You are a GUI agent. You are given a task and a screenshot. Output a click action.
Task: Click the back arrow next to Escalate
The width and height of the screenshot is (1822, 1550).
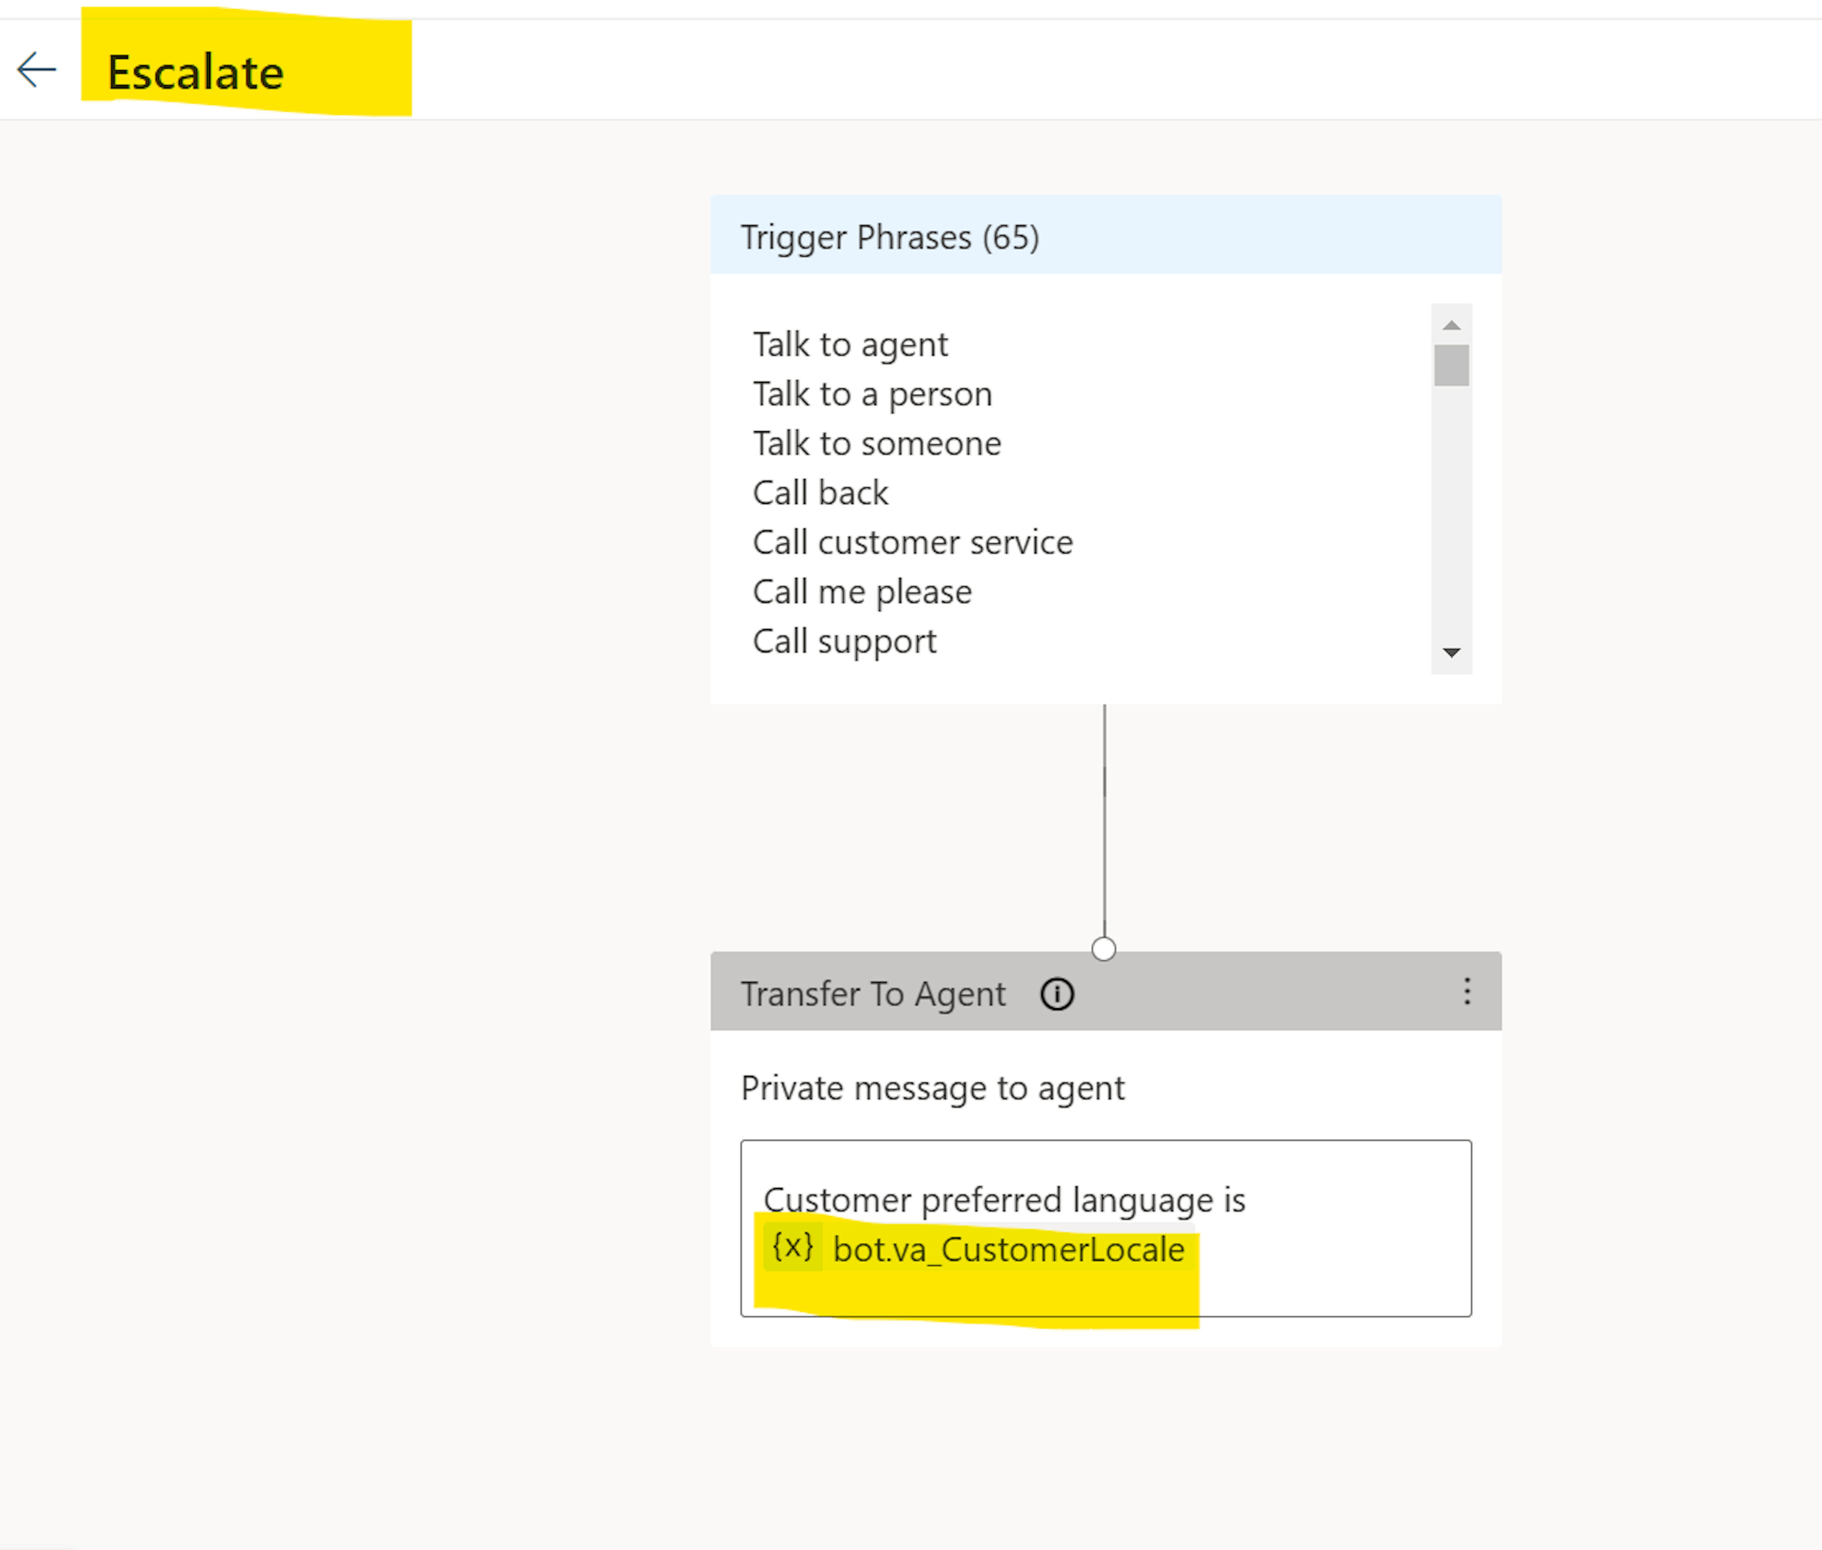[x=37, y=70]
